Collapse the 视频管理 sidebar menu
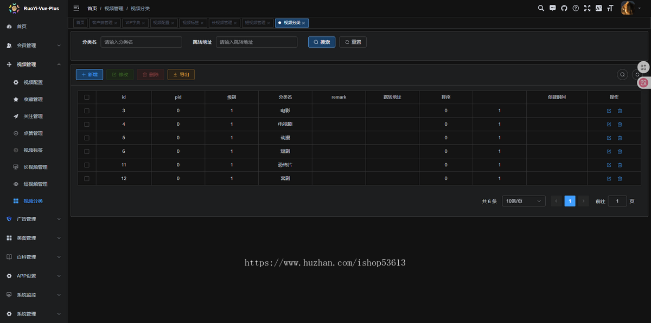This screenshot has width=651, height=323. pos(34,64)
